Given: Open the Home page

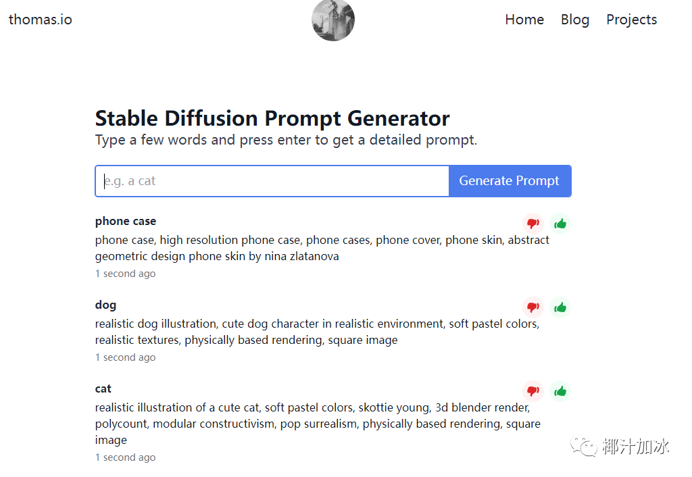Looking at the screenshot, I should pos(524,20).
